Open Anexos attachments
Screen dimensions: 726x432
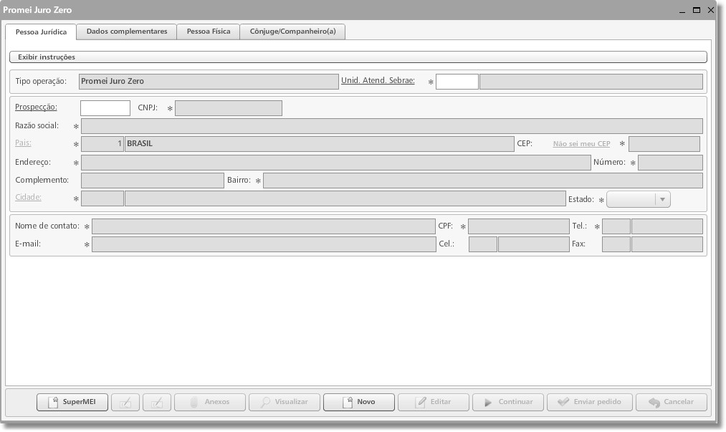[210, 402]
